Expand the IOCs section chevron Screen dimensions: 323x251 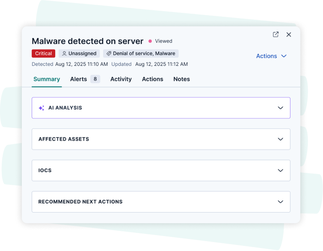tap(280, 171)
